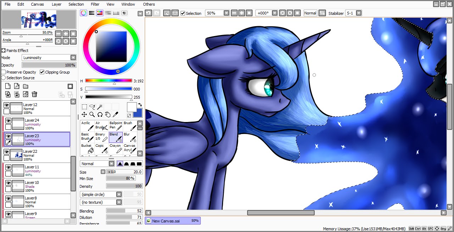This screenshot has width=454, height=232.
Task: Select the Crayon tool
Action: click(116, 149)
